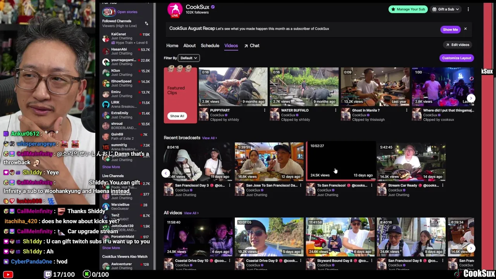Open Stream Car Ready broadcast thumbnail
Screen dimensions: 496x279
411,162
